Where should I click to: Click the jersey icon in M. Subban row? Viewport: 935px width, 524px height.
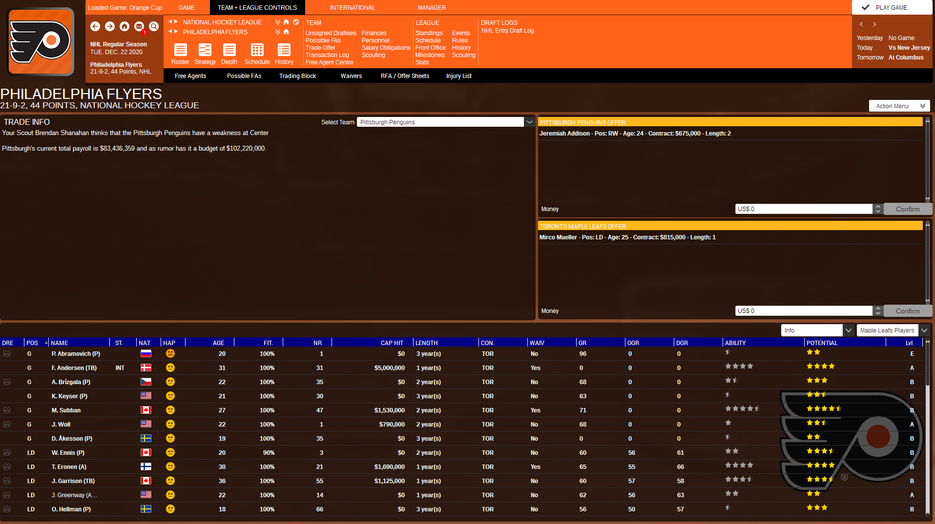point(7,410)
